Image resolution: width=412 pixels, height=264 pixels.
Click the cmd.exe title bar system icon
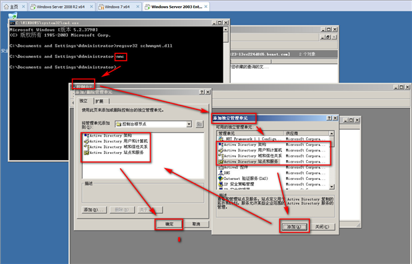(12, 23)
